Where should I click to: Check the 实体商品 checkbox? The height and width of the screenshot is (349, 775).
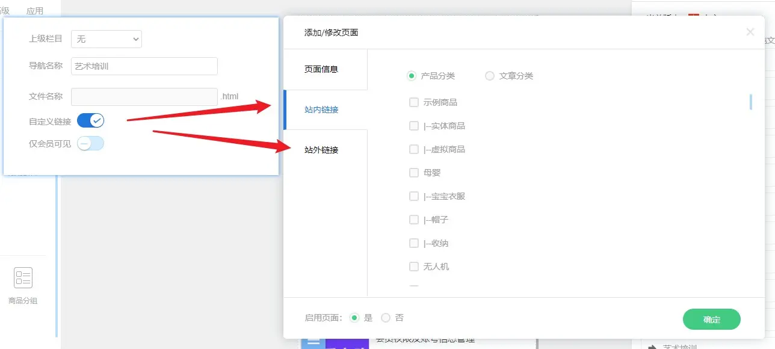tap(414, 126)
